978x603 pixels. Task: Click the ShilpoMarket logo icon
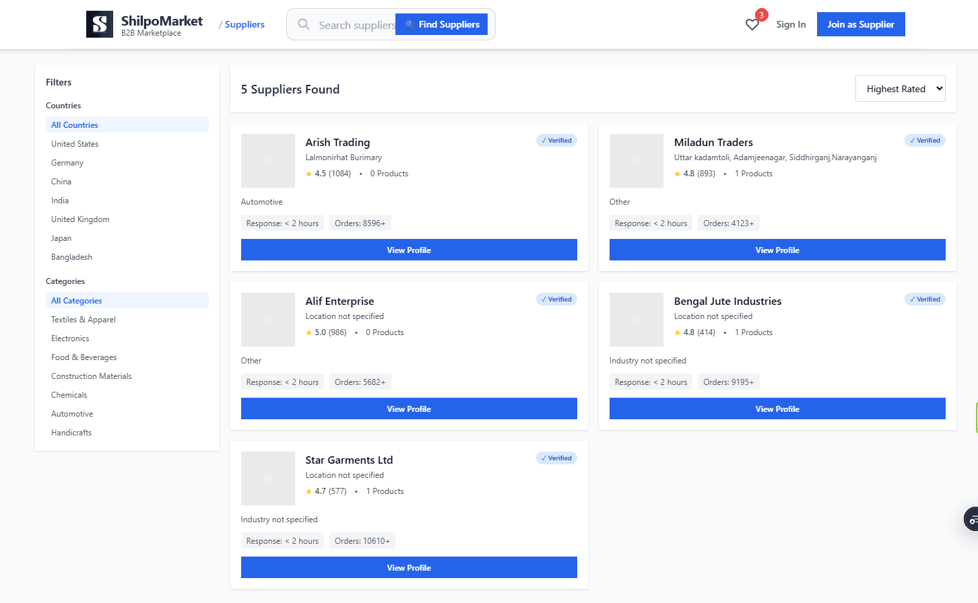click(100, 24)
